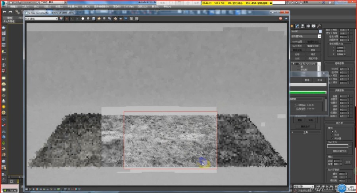Screen dimensions: 357x193
Task: Select the second dynamics mode radio option
Action: point(332,135)
